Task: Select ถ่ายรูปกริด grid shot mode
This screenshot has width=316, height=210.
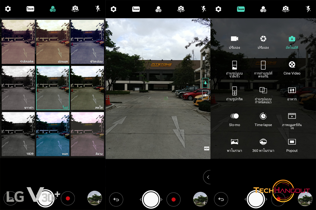Action: point(234,94)
